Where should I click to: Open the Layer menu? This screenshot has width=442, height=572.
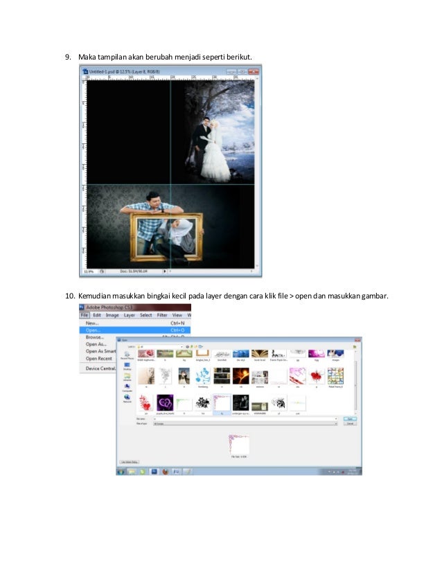point(130,315)
